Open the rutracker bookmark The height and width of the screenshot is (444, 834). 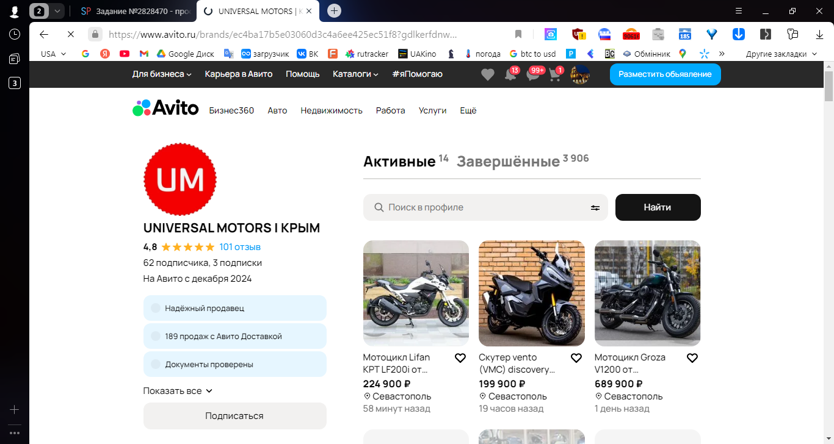[x=367, y=54]
